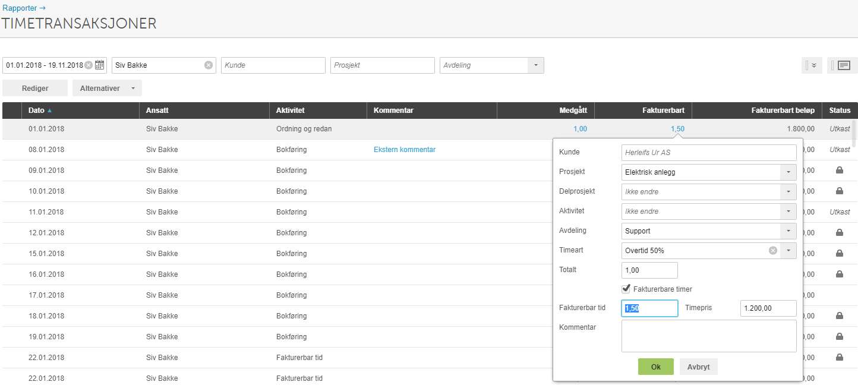Cancel the popup with Avbryt button

point(699,367)
